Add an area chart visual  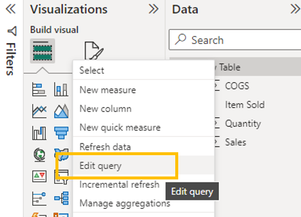click(61, 111)
